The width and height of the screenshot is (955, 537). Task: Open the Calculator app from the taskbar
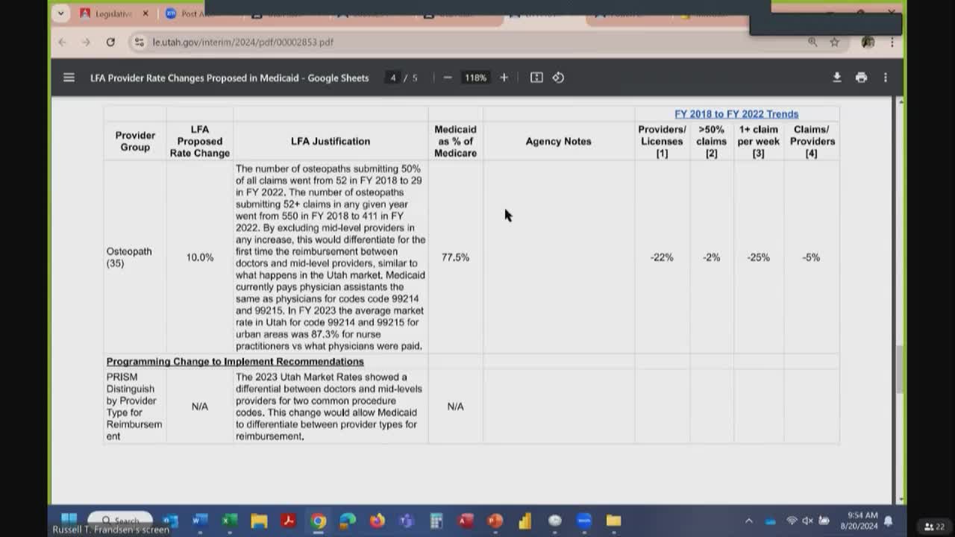[436, 521]
